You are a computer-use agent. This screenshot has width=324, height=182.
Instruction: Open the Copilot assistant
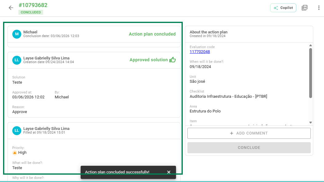coord(283,8)
